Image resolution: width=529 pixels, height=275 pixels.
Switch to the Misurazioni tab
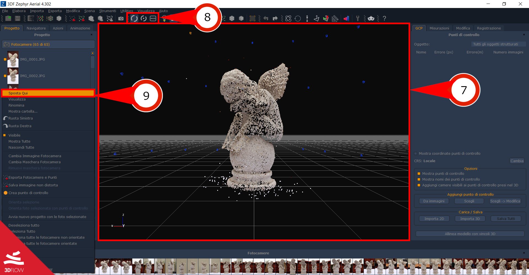coord(439,28)
